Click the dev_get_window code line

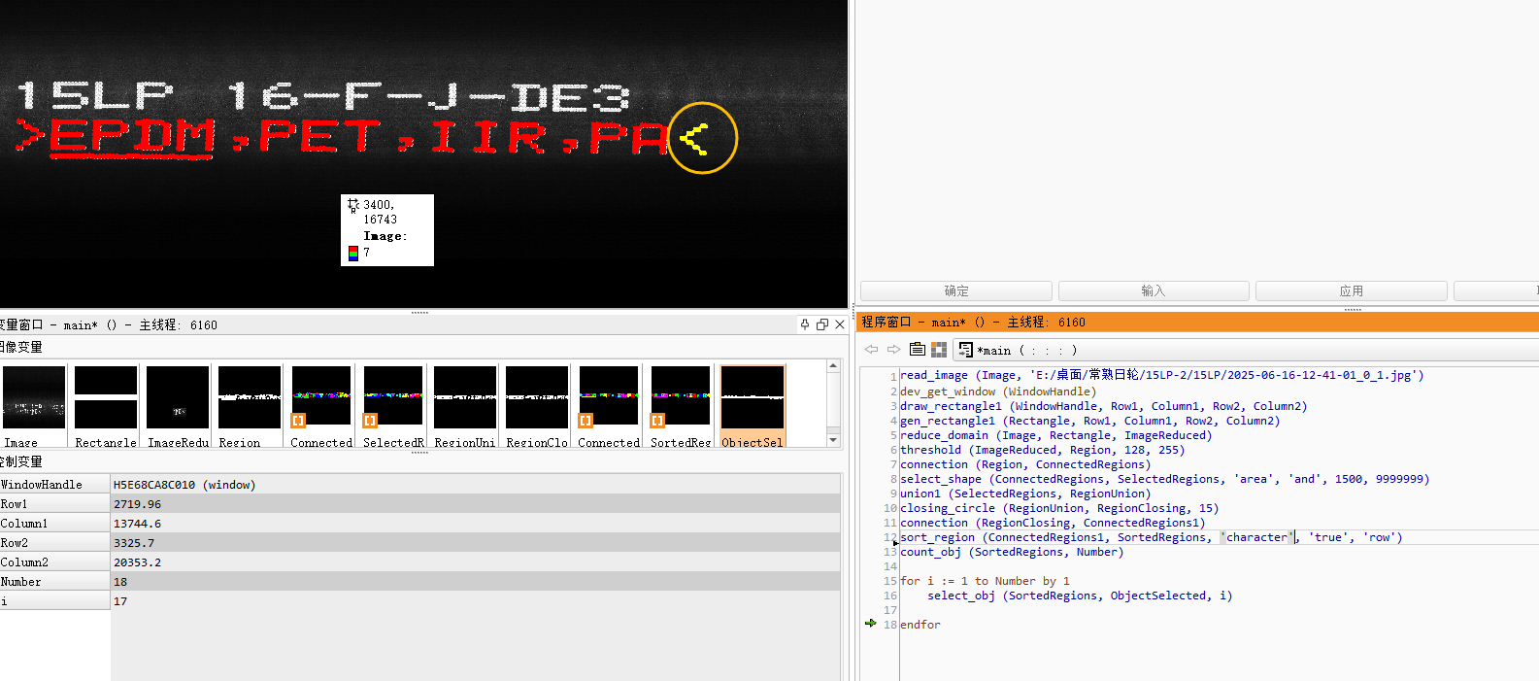tap(998, 392)
